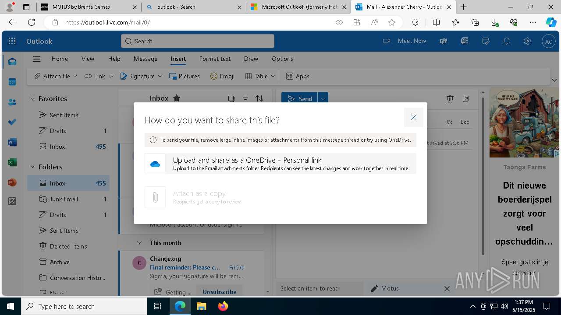The width and height of the screenshot is (561, 315).
Task: Start a Meet Now video call
Action: click(x=405, y=41)
